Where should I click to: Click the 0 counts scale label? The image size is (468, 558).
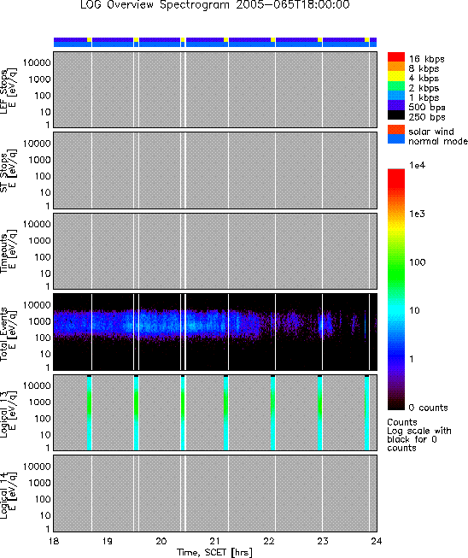(429, 408)
